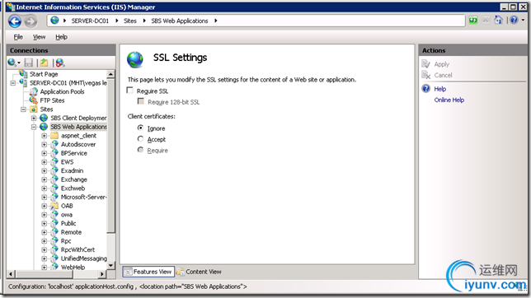531x298 pixels.
Task: Open the Help menu
Action: (x=61, y=37)
